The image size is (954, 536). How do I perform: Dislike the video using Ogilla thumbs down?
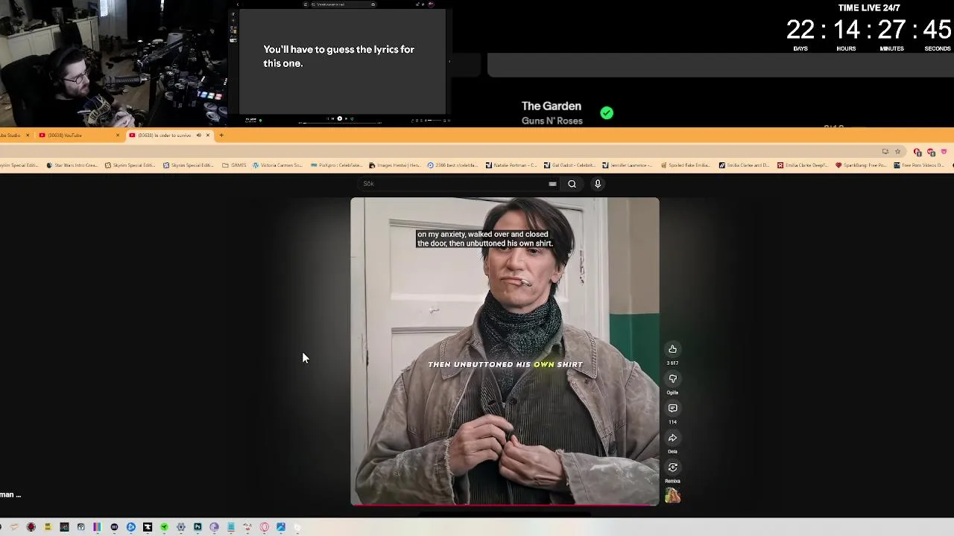click(x=672, y=379)
